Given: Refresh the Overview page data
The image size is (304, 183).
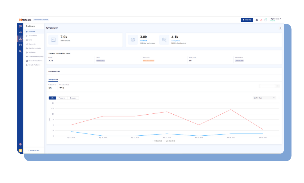Looking at the screenshot, I should click(x=280, y=28).
